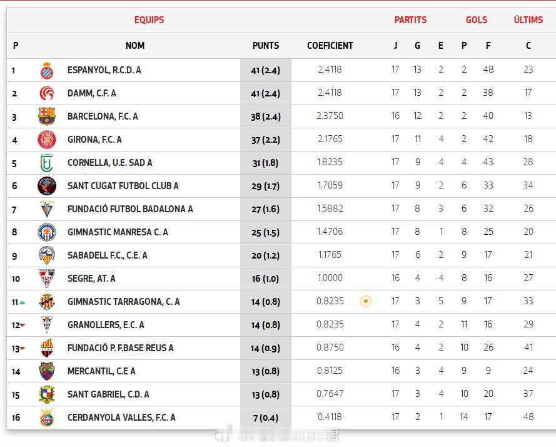Click the Sant Gabriel C.D. club crest
The image size is (556, 447).
coord(47,394)
